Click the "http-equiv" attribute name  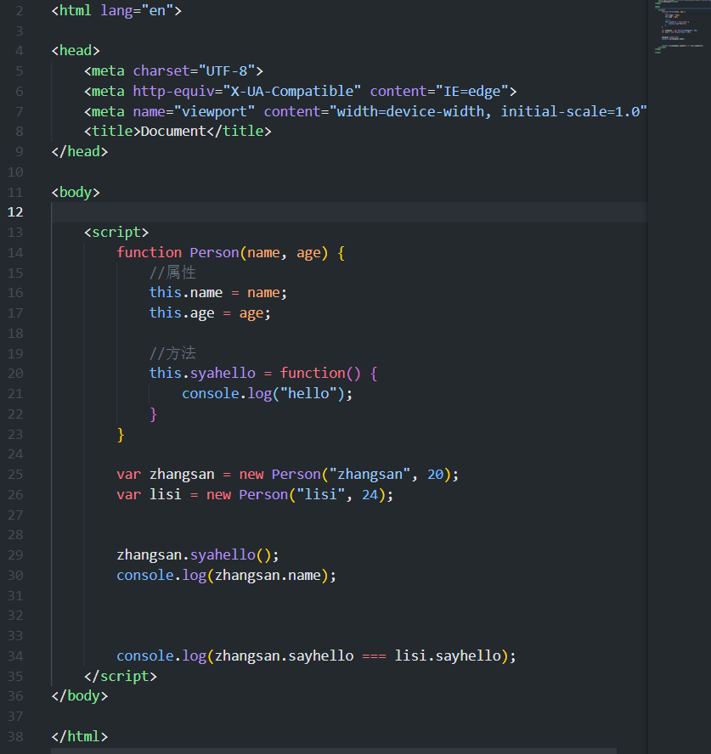tap(173, 92)
